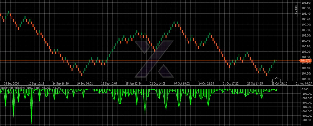Click the 26 Oct 13:25 time label
The height and width of the screenshot is (126, 313).
[255, 84]
